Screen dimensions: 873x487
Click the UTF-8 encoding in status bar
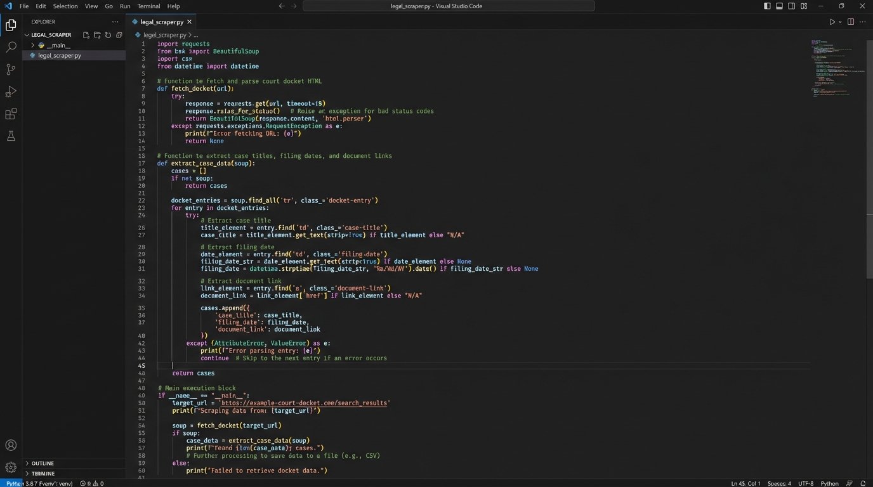[x=805, y=483]
